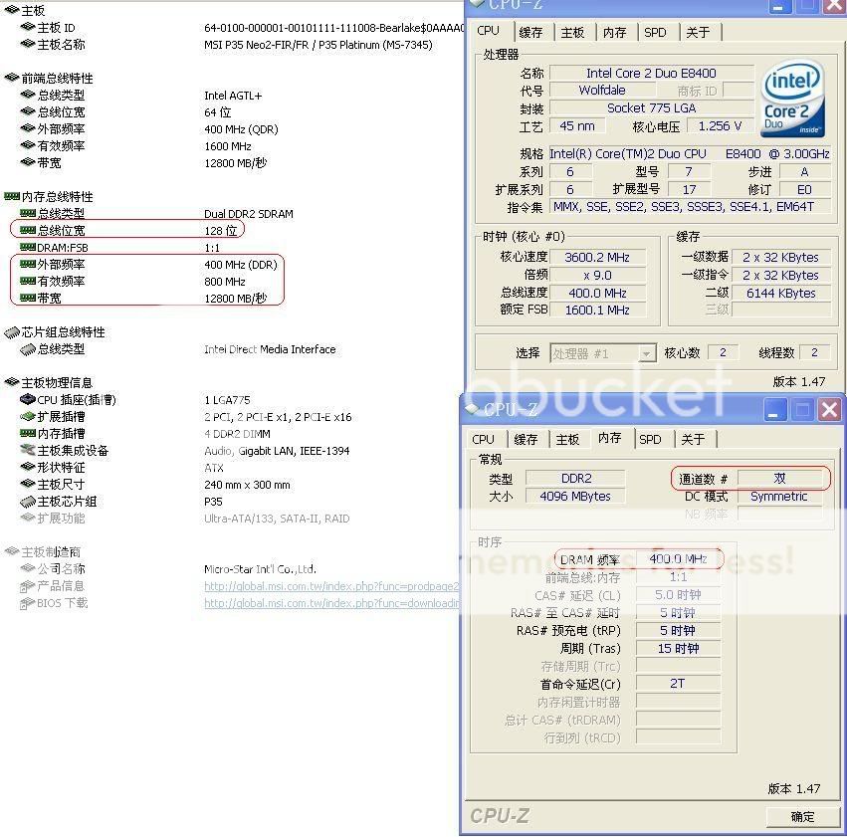The height and width of the screenshot is (837, 847).
Task: Click the "15 时钟" Tras cycle field
Action: tap(678, 649)
